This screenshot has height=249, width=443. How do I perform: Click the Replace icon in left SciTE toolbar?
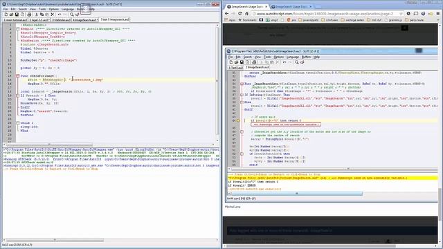point(77,15)
